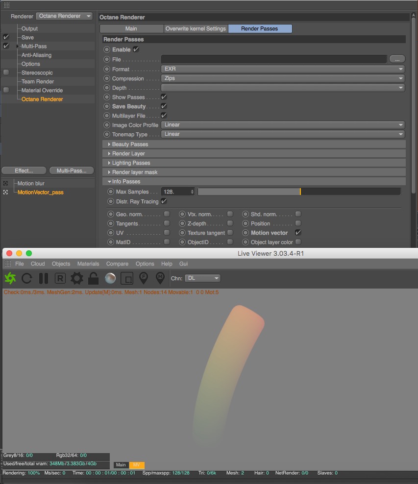The height and width of the screenshot is (484, 418).
Task: Open the Live Viewer Options menu
Action: (145, 264)
